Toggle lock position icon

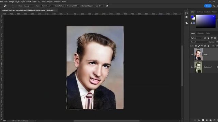click(202, 46)
